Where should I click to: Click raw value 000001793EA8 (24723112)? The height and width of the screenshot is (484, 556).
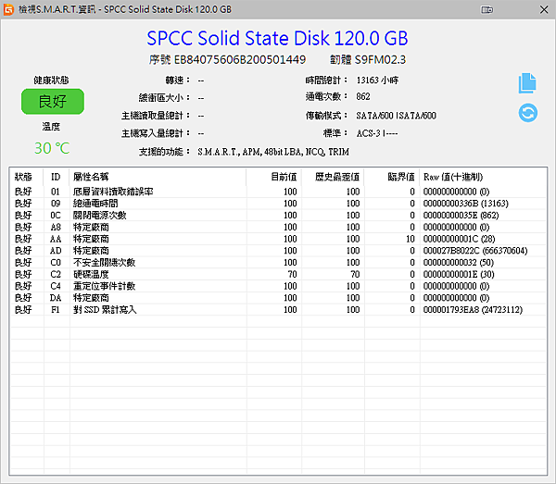pyautogui.click(x=473, y=310)
